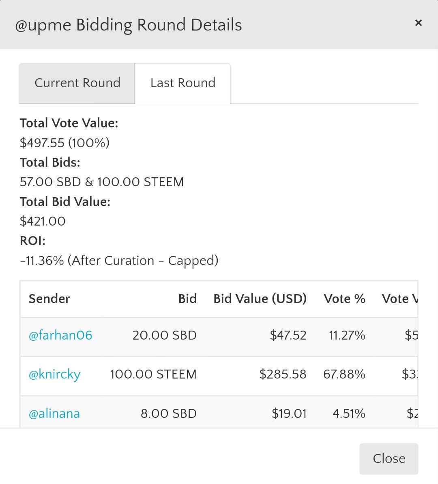Select the 100.00 STEEM bid cell
Viewport: 438px width, 484px height.
click(153, 374)
